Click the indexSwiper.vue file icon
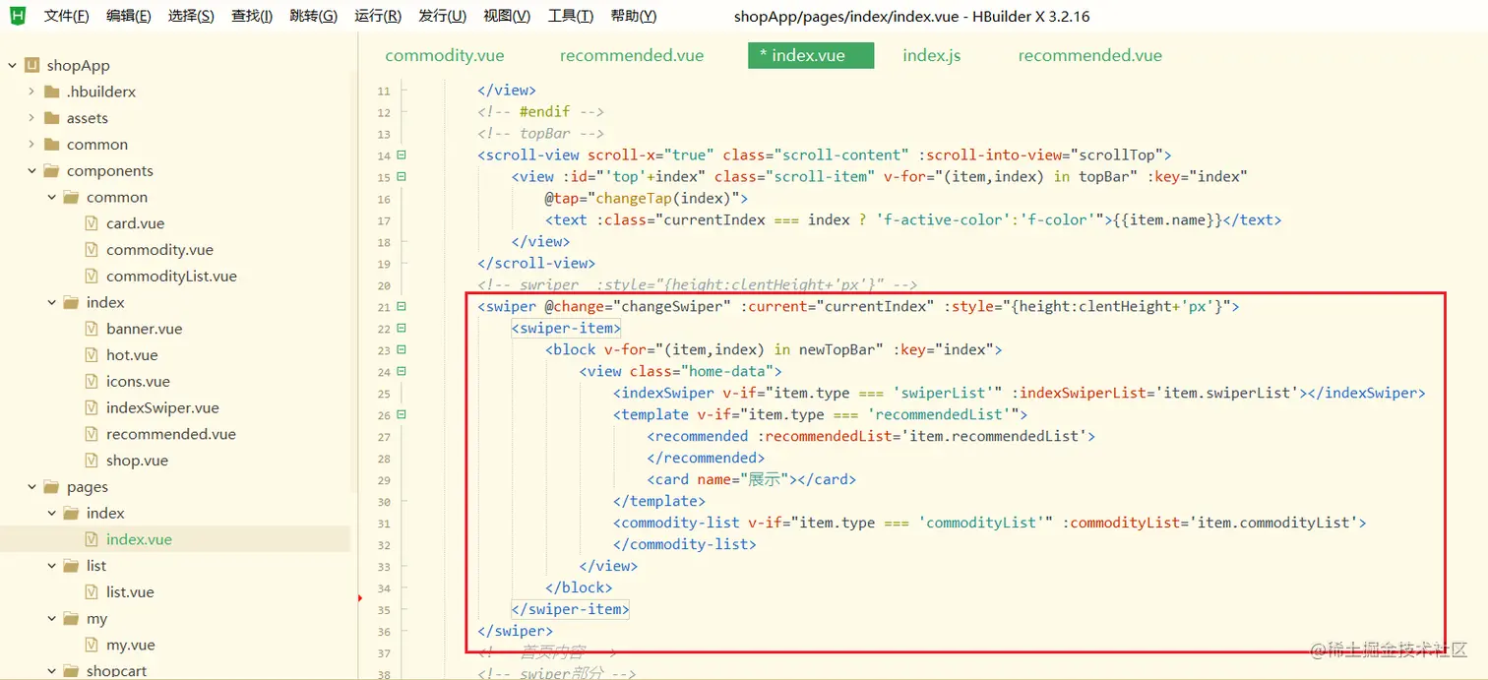The height and width of the screenshot is (680, 1488). tap(92, 407)
